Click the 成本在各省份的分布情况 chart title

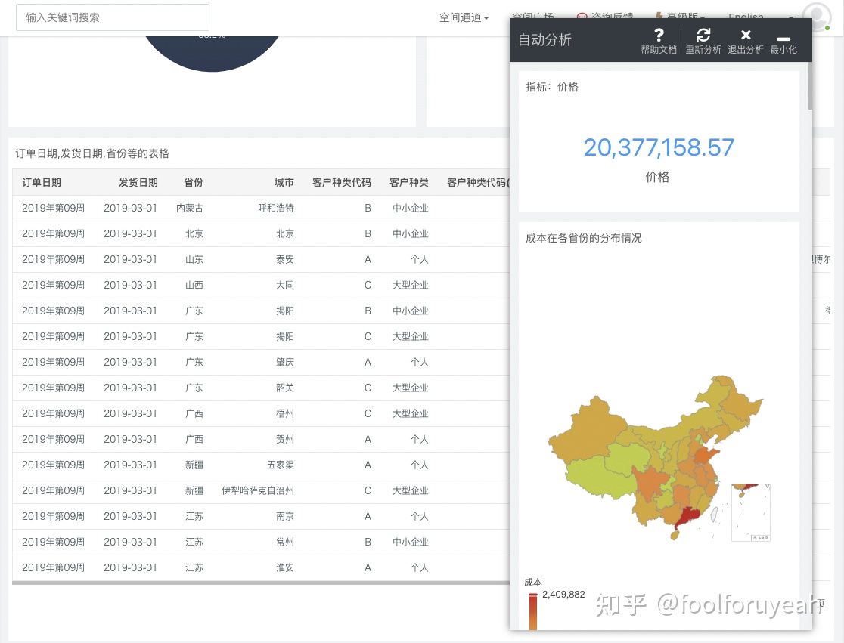[x=584, y=238]
